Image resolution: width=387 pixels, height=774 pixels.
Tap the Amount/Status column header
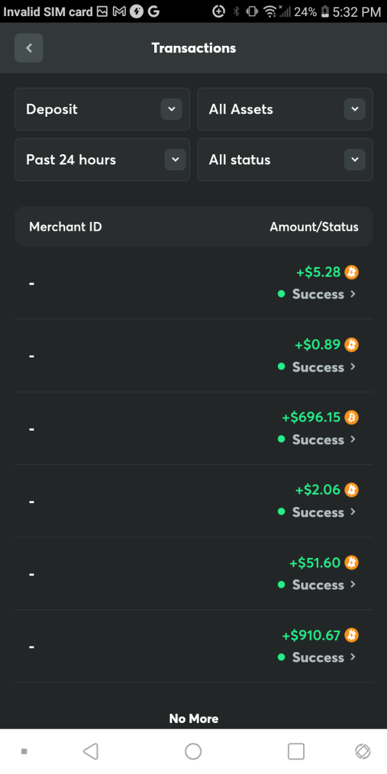(313, 227)
